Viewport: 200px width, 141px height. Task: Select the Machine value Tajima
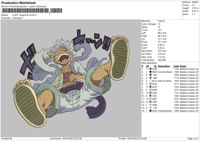point(161,21)
